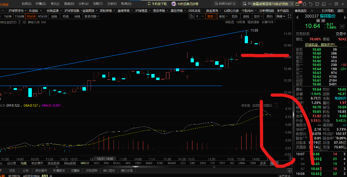Viewport: 347px width, 177px height.
Task: Click the popup window icon in the title bar
Action: [x=324, y=4]
